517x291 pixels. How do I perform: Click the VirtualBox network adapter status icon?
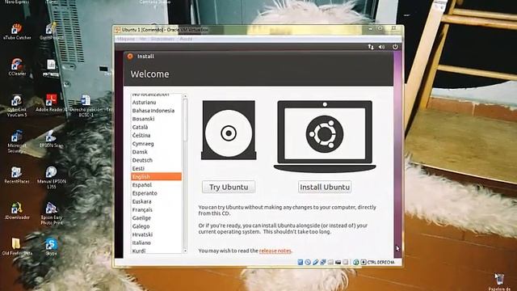click(323, 262)
